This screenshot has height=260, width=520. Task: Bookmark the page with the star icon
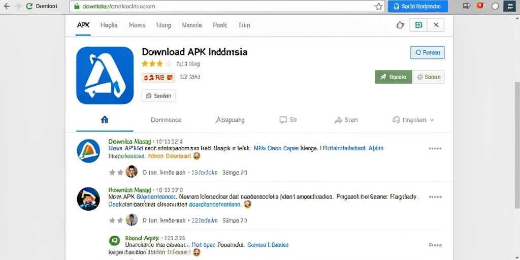(378, 6)
